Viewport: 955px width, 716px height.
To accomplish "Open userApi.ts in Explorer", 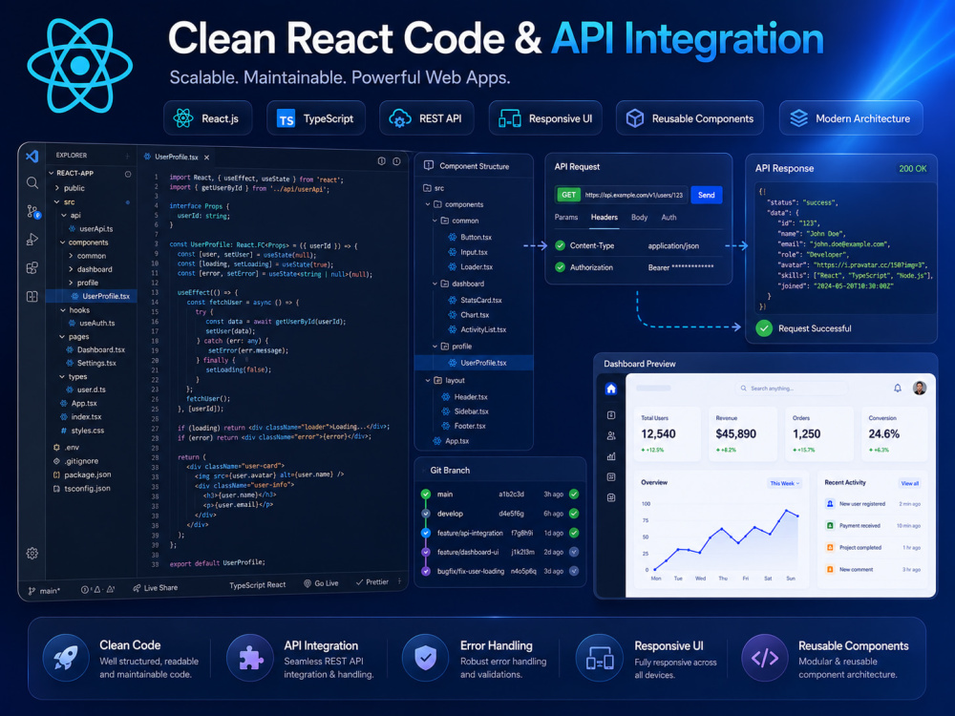I will coord(90,229).
